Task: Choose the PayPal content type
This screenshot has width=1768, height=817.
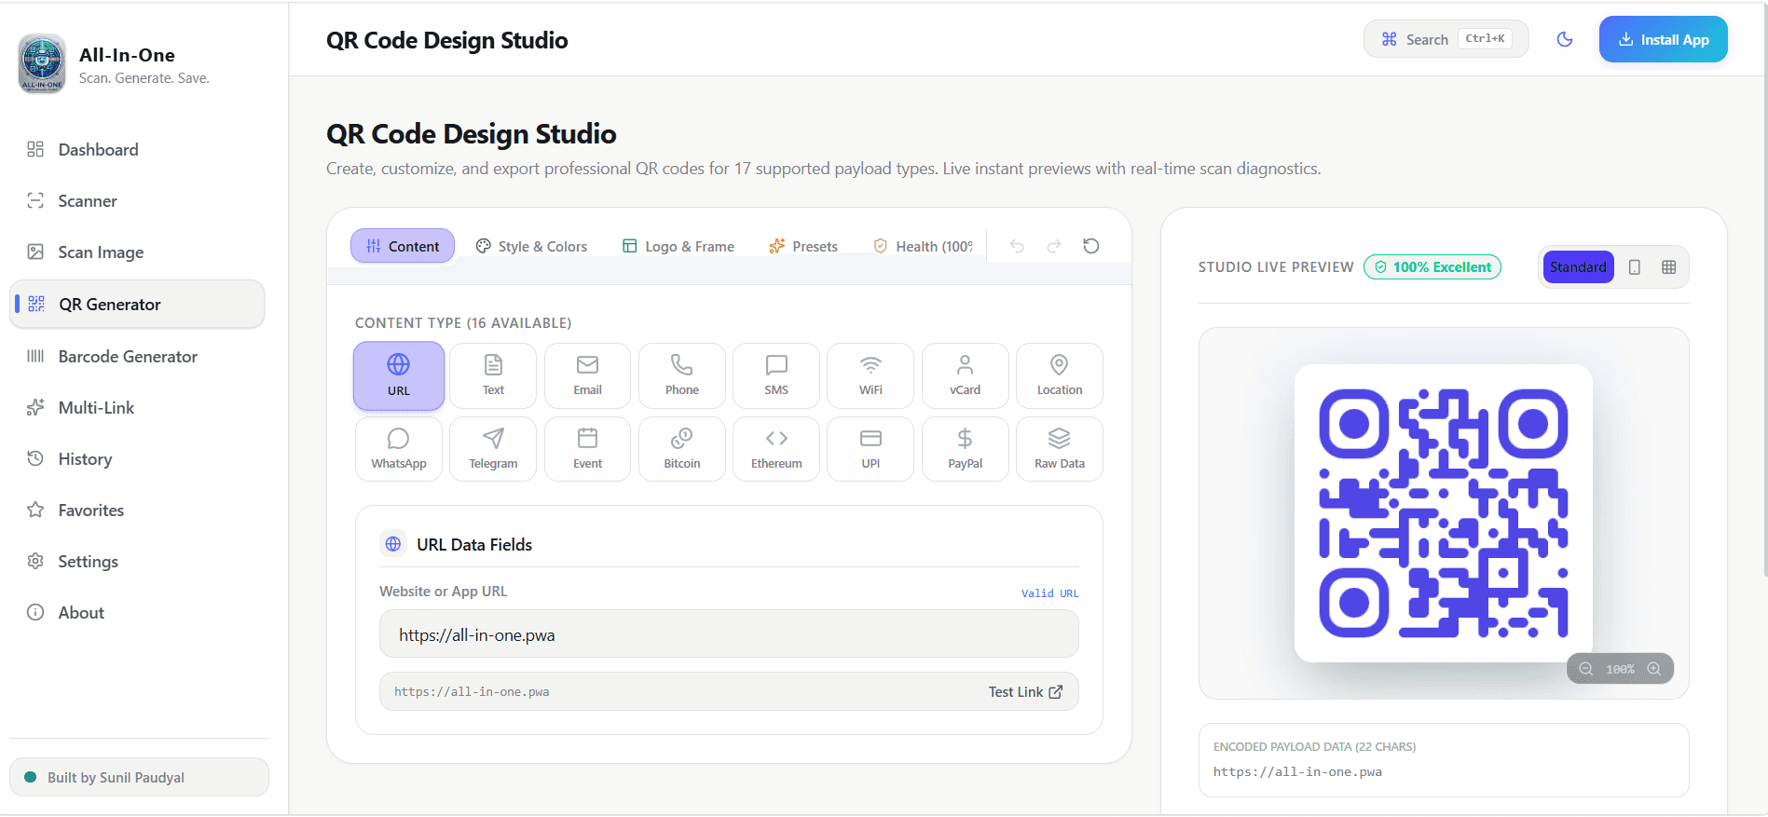Action: click(x=966, y=449)
